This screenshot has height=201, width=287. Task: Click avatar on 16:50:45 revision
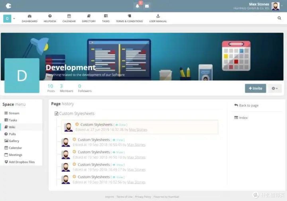(x=66, y=142)
